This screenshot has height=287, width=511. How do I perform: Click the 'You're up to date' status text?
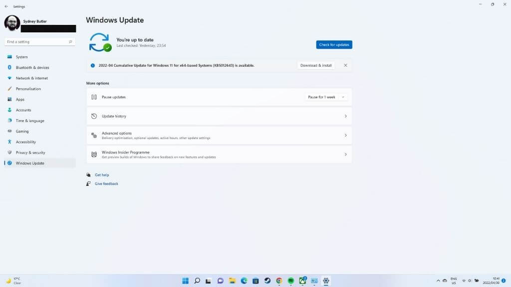pyautogui.click(x=135, y=40)
